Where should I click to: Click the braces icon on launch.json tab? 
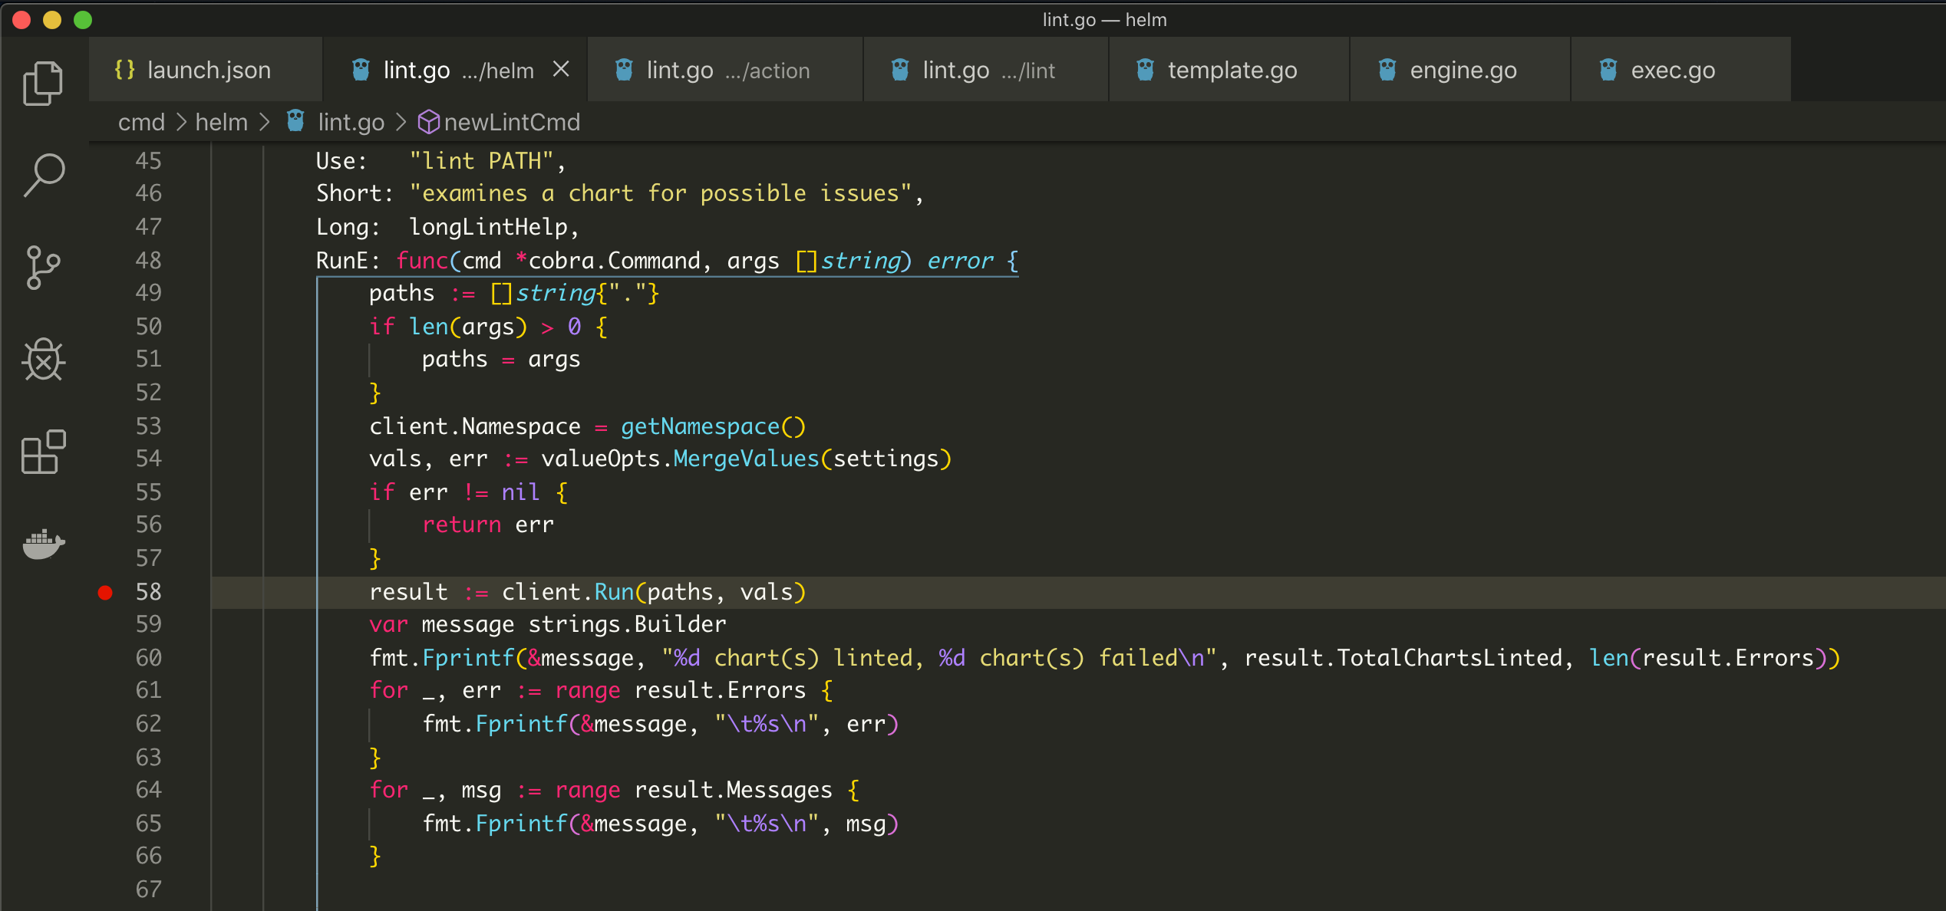click(124, 70)
